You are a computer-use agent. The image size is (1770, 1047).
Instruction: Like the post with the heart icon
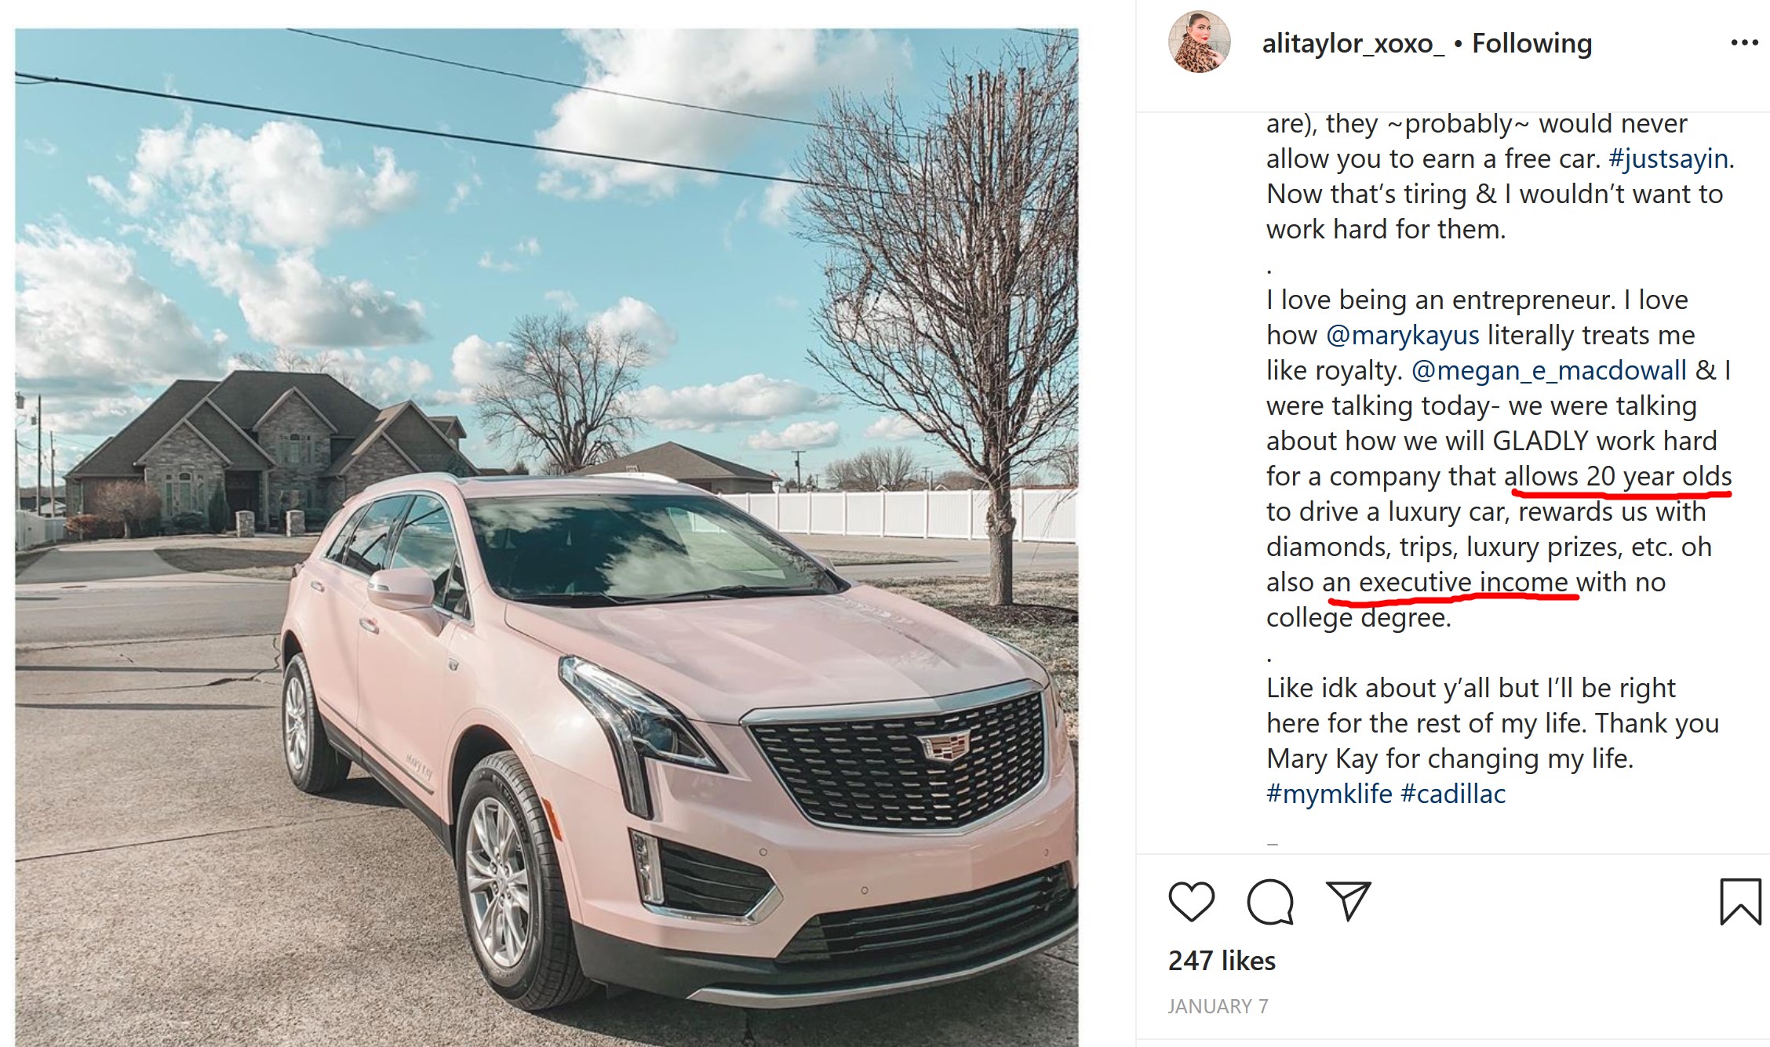point(1191,901)
